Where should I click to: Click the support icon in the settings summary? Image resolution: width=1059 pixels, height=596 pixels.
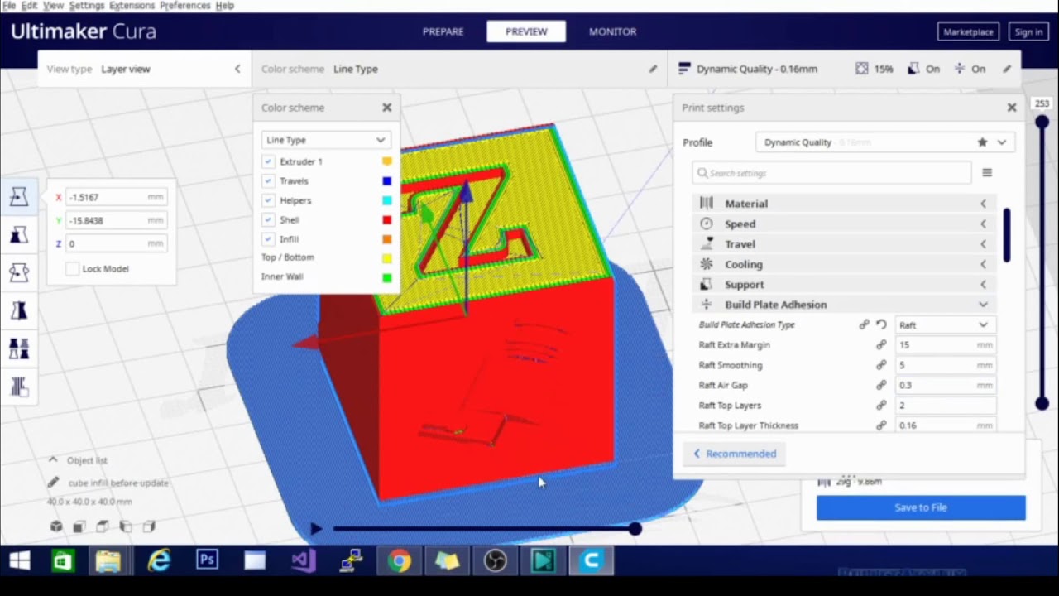tap(913, 69)
